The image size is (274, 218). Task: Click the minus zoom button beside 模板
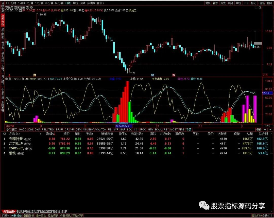click(x=270, y=130)
